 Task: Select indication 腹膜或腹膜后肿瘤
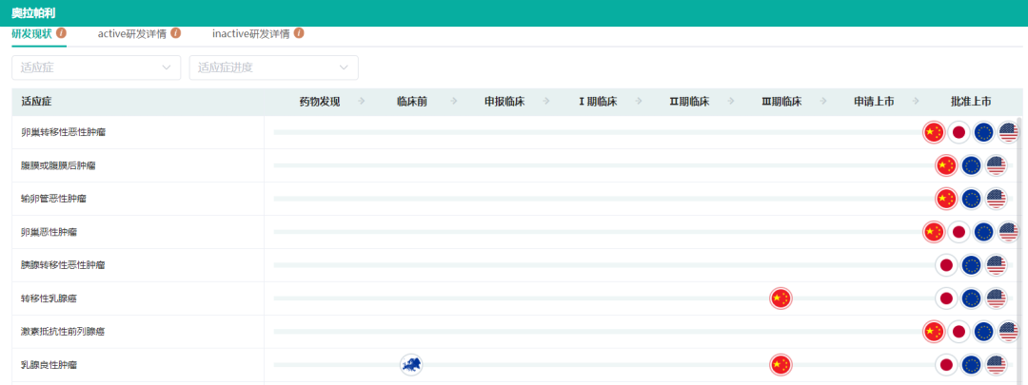[x=58, y=165]
